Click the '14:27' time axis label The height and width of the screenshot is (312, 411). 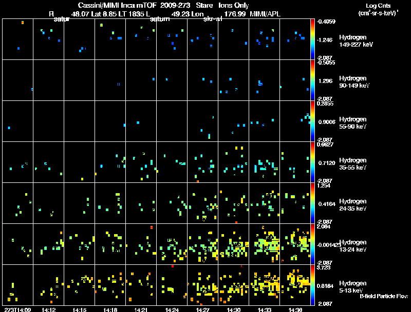click(202, 309)
